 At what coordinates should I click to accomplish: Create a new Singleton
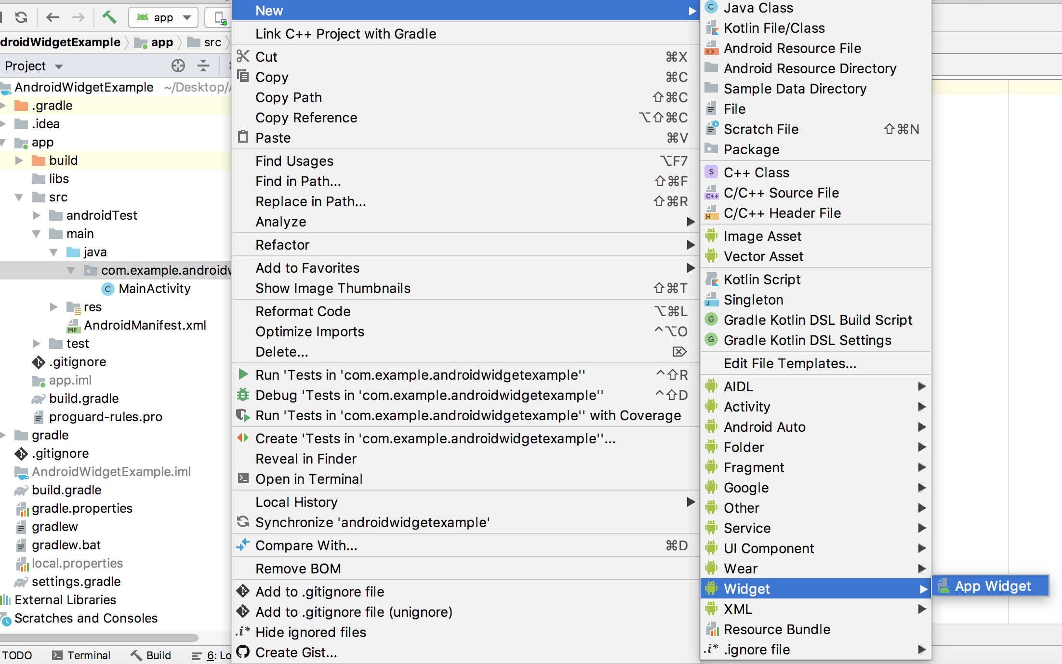pyautogui.click(x=753, y=300)
